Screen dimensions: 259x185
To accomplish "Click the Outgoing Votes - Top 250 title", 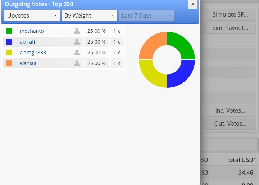I will 39,4.
